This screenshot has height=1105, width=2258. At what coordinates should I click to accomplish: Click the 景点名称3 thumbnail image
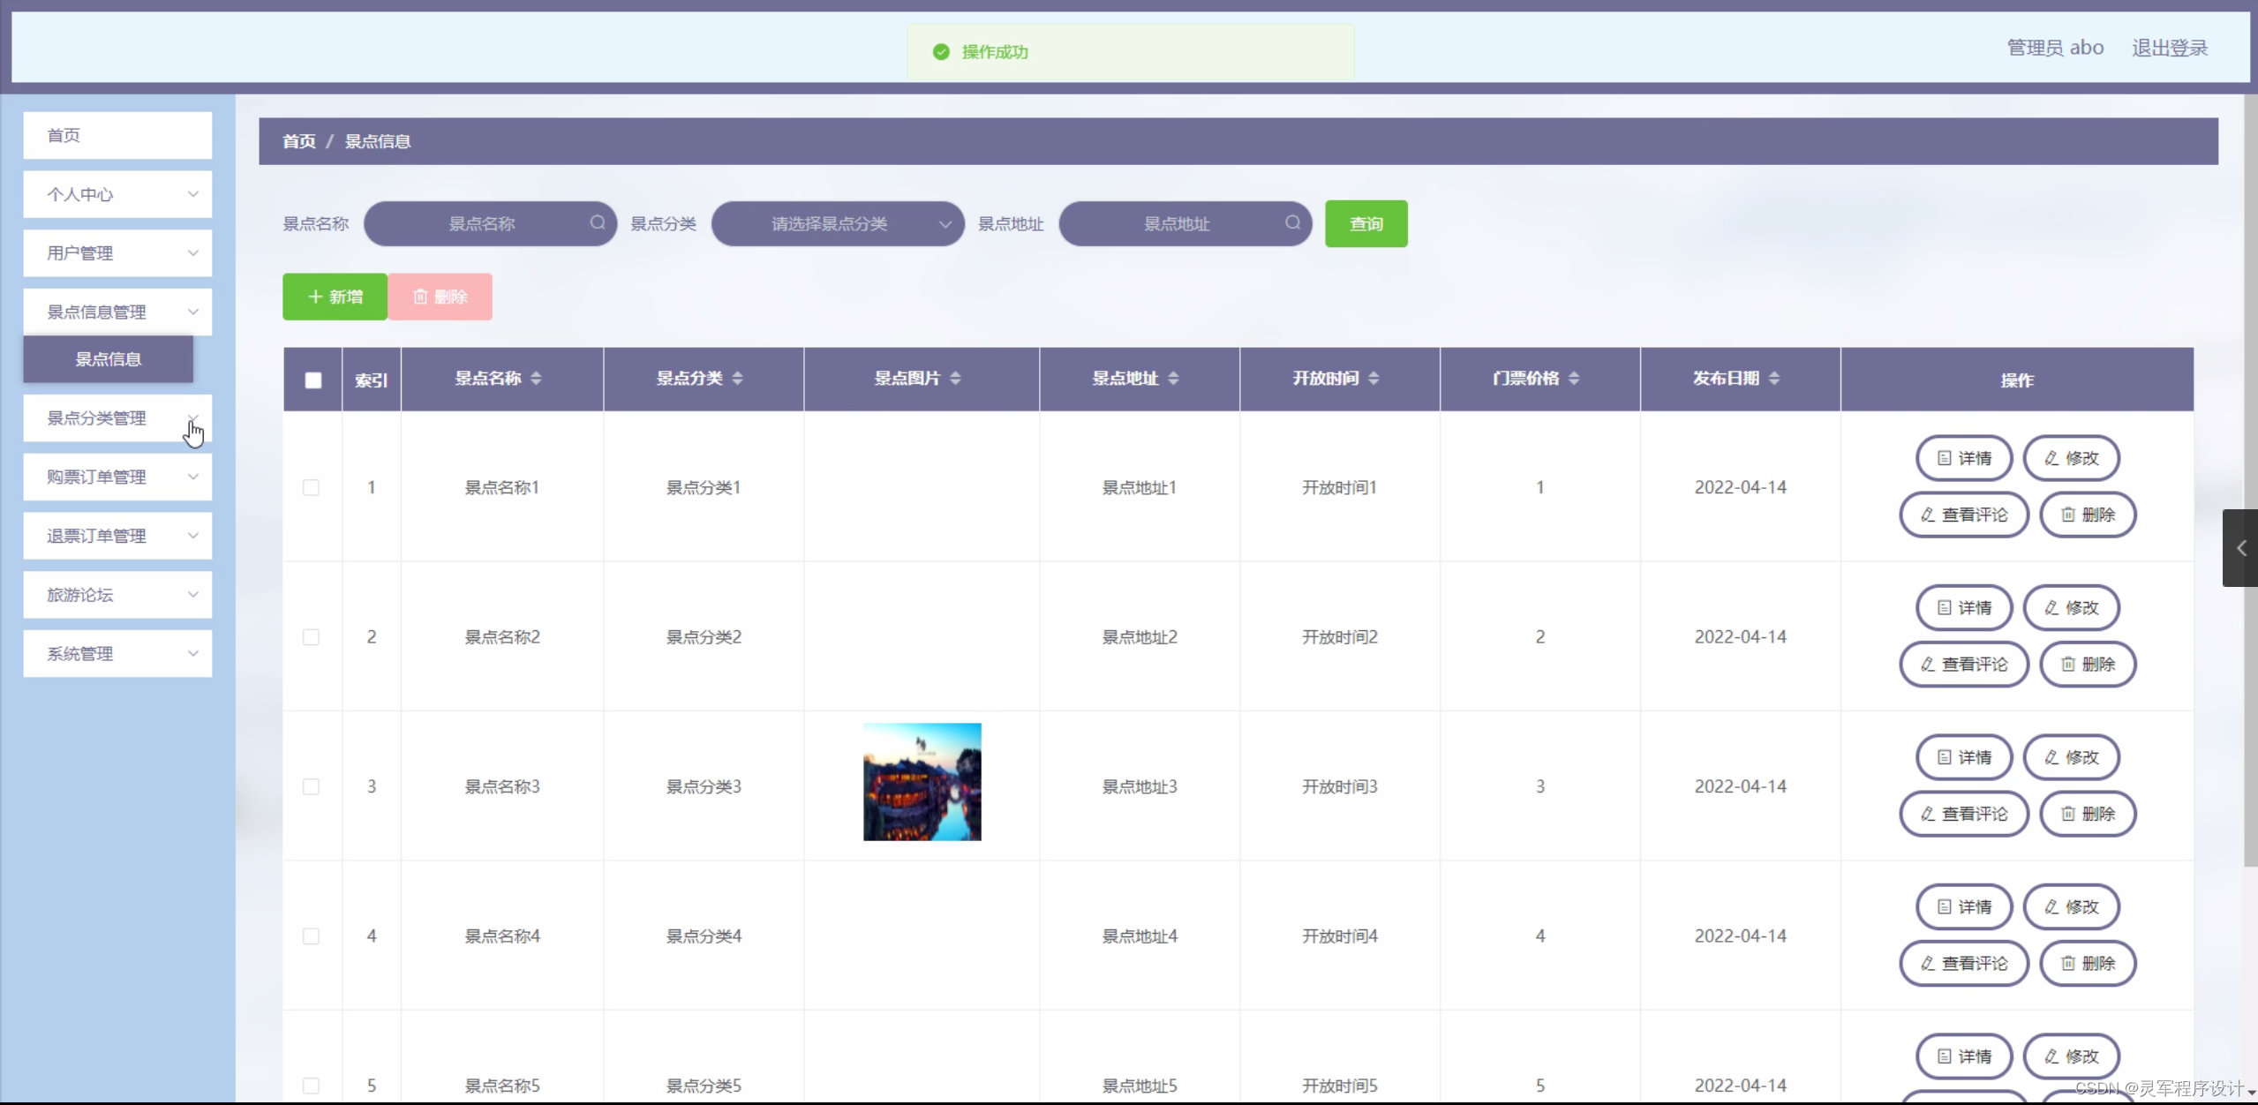pyautogui.click(x=922, y=782)
